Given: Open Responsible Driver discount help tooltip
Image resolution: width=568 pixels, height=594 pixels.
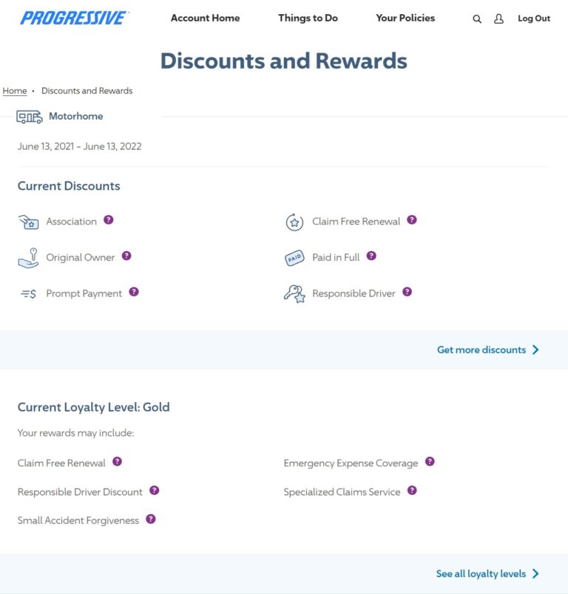Looking at the screenshot, I should pyautogui.click(x=408, y=292).
